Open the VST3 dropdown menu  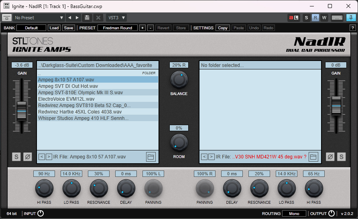[x=116, y=18]
